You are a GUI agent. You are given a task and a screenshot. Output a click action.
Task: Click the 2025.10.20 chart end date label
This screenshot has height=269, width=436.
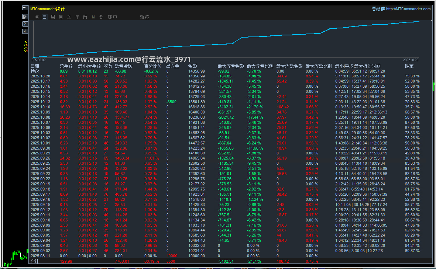pos(411,60)
